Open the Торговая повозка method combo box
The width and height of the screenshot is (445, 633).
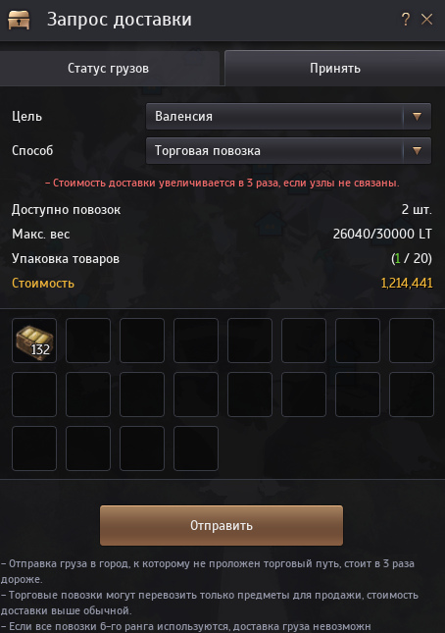click(x=288, y=150)
